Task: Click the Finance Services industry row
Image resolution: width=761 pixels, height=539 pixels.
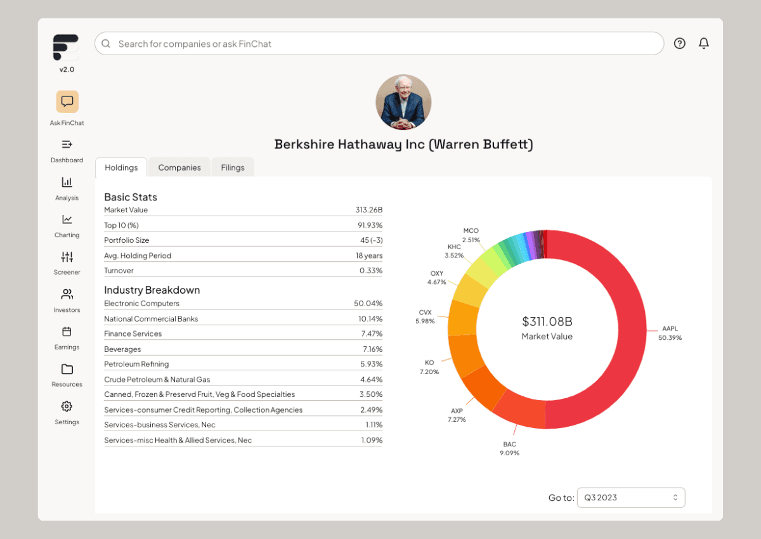Action: coord(243,334)
